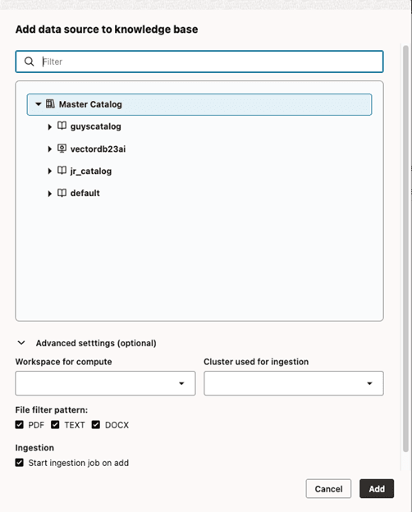The image size is (412, 512).
Task: Click the magnifier search icon in filter box
Action: [29, 62]
